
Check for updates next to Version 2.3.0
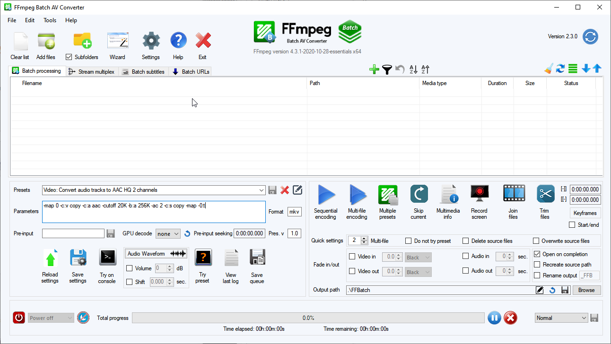click(x=590, y=36)
